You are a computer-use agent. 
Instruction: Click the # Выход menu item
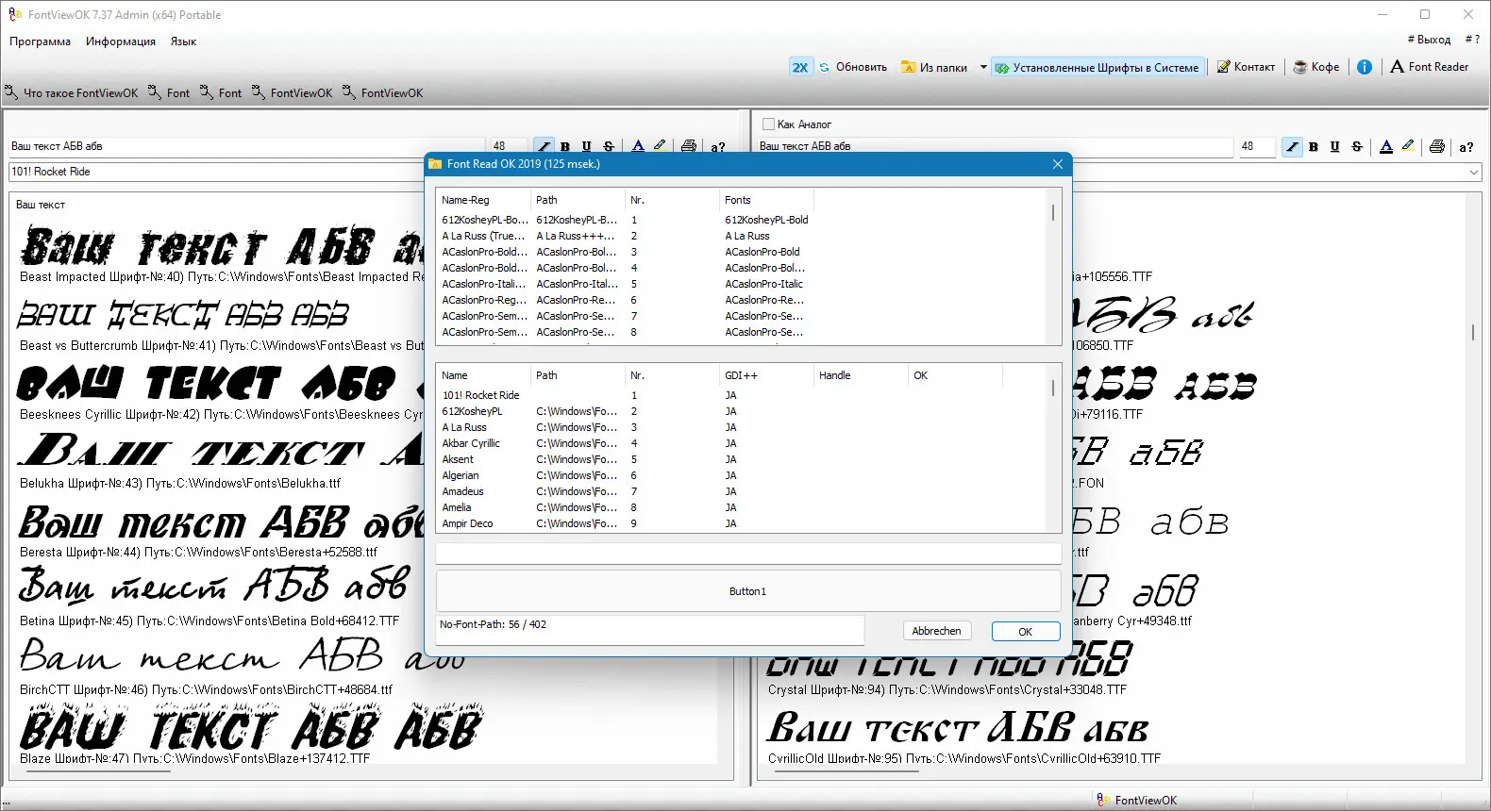1429,40
